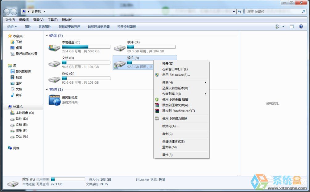
Task: Click the 搜索 计算机 search field
Action: (273, 12)
